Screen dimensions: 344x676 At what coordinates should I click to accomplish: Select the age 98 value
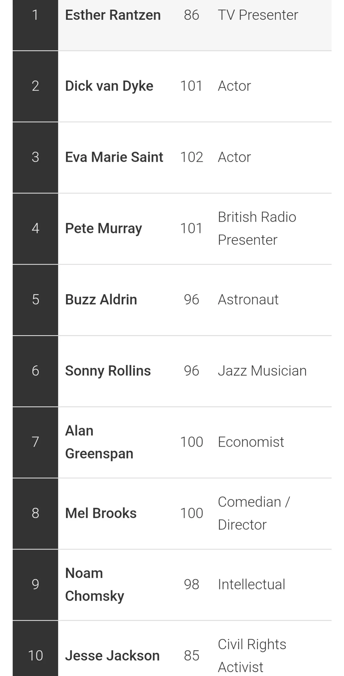tap(191, 584)
